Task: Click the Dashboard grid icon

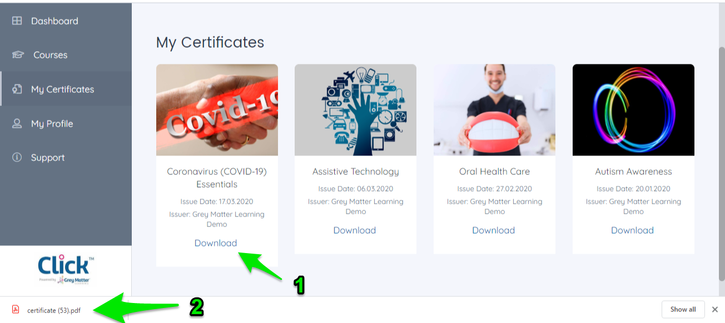Action: click(17, 21)
